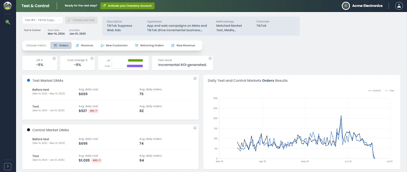The height and width of the screenshot is (172, 407).
Task: Click the user profile avatar icon
Action: click(399, 6)
